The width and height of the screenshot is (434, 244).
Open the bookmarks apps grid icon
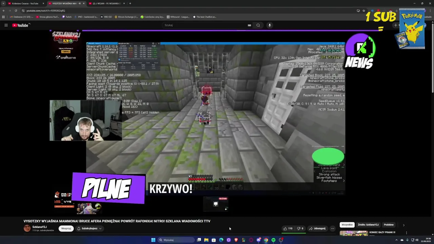(3, 17)
